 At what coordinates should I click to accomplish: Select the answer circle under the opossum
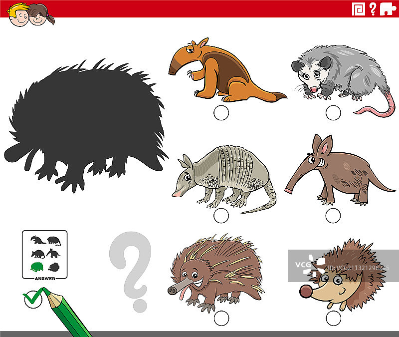(x=333, y=113)
